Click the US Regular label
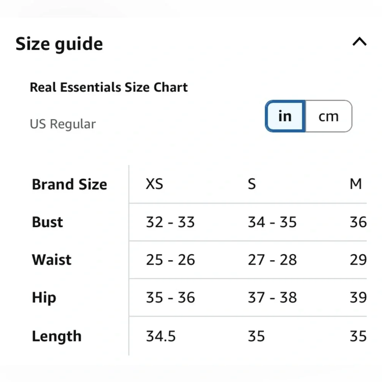The height and width of the screenshot is (382, 382). click(62, 124)
